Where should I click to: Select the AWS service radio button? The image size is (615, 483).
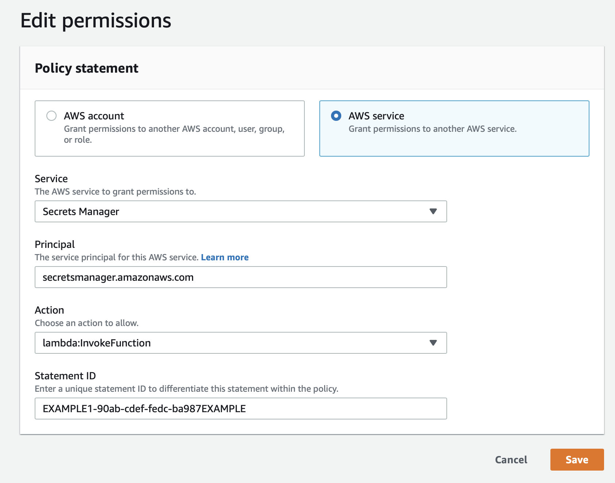coord(336,116)
